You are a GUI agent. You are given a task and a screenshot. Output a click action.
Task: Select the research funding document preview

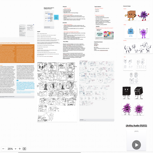pos(49,19)
